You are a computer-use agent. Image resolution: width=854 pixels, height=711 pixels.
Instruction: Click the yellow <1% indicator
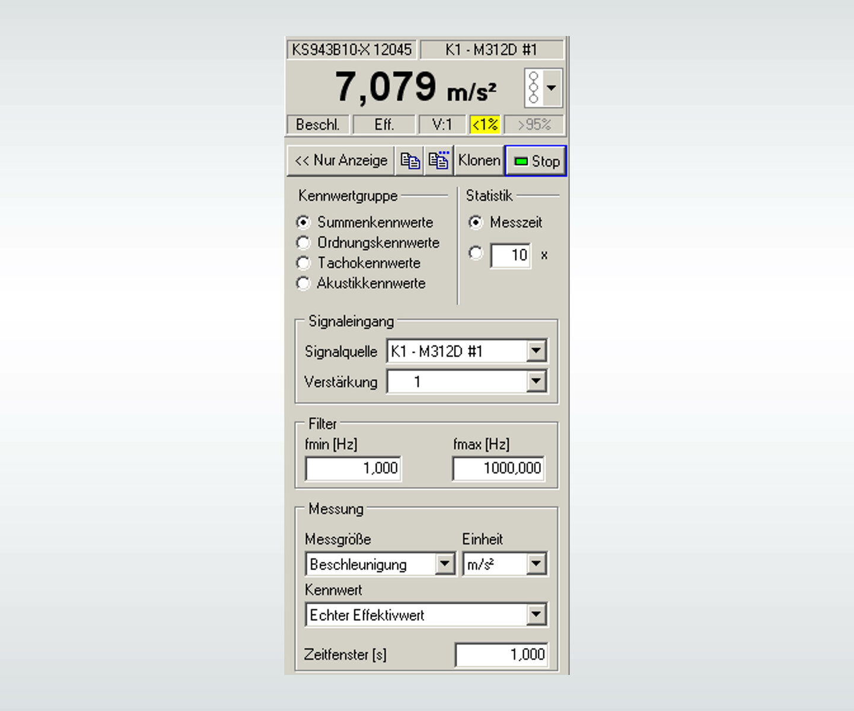tap(485, 125)
